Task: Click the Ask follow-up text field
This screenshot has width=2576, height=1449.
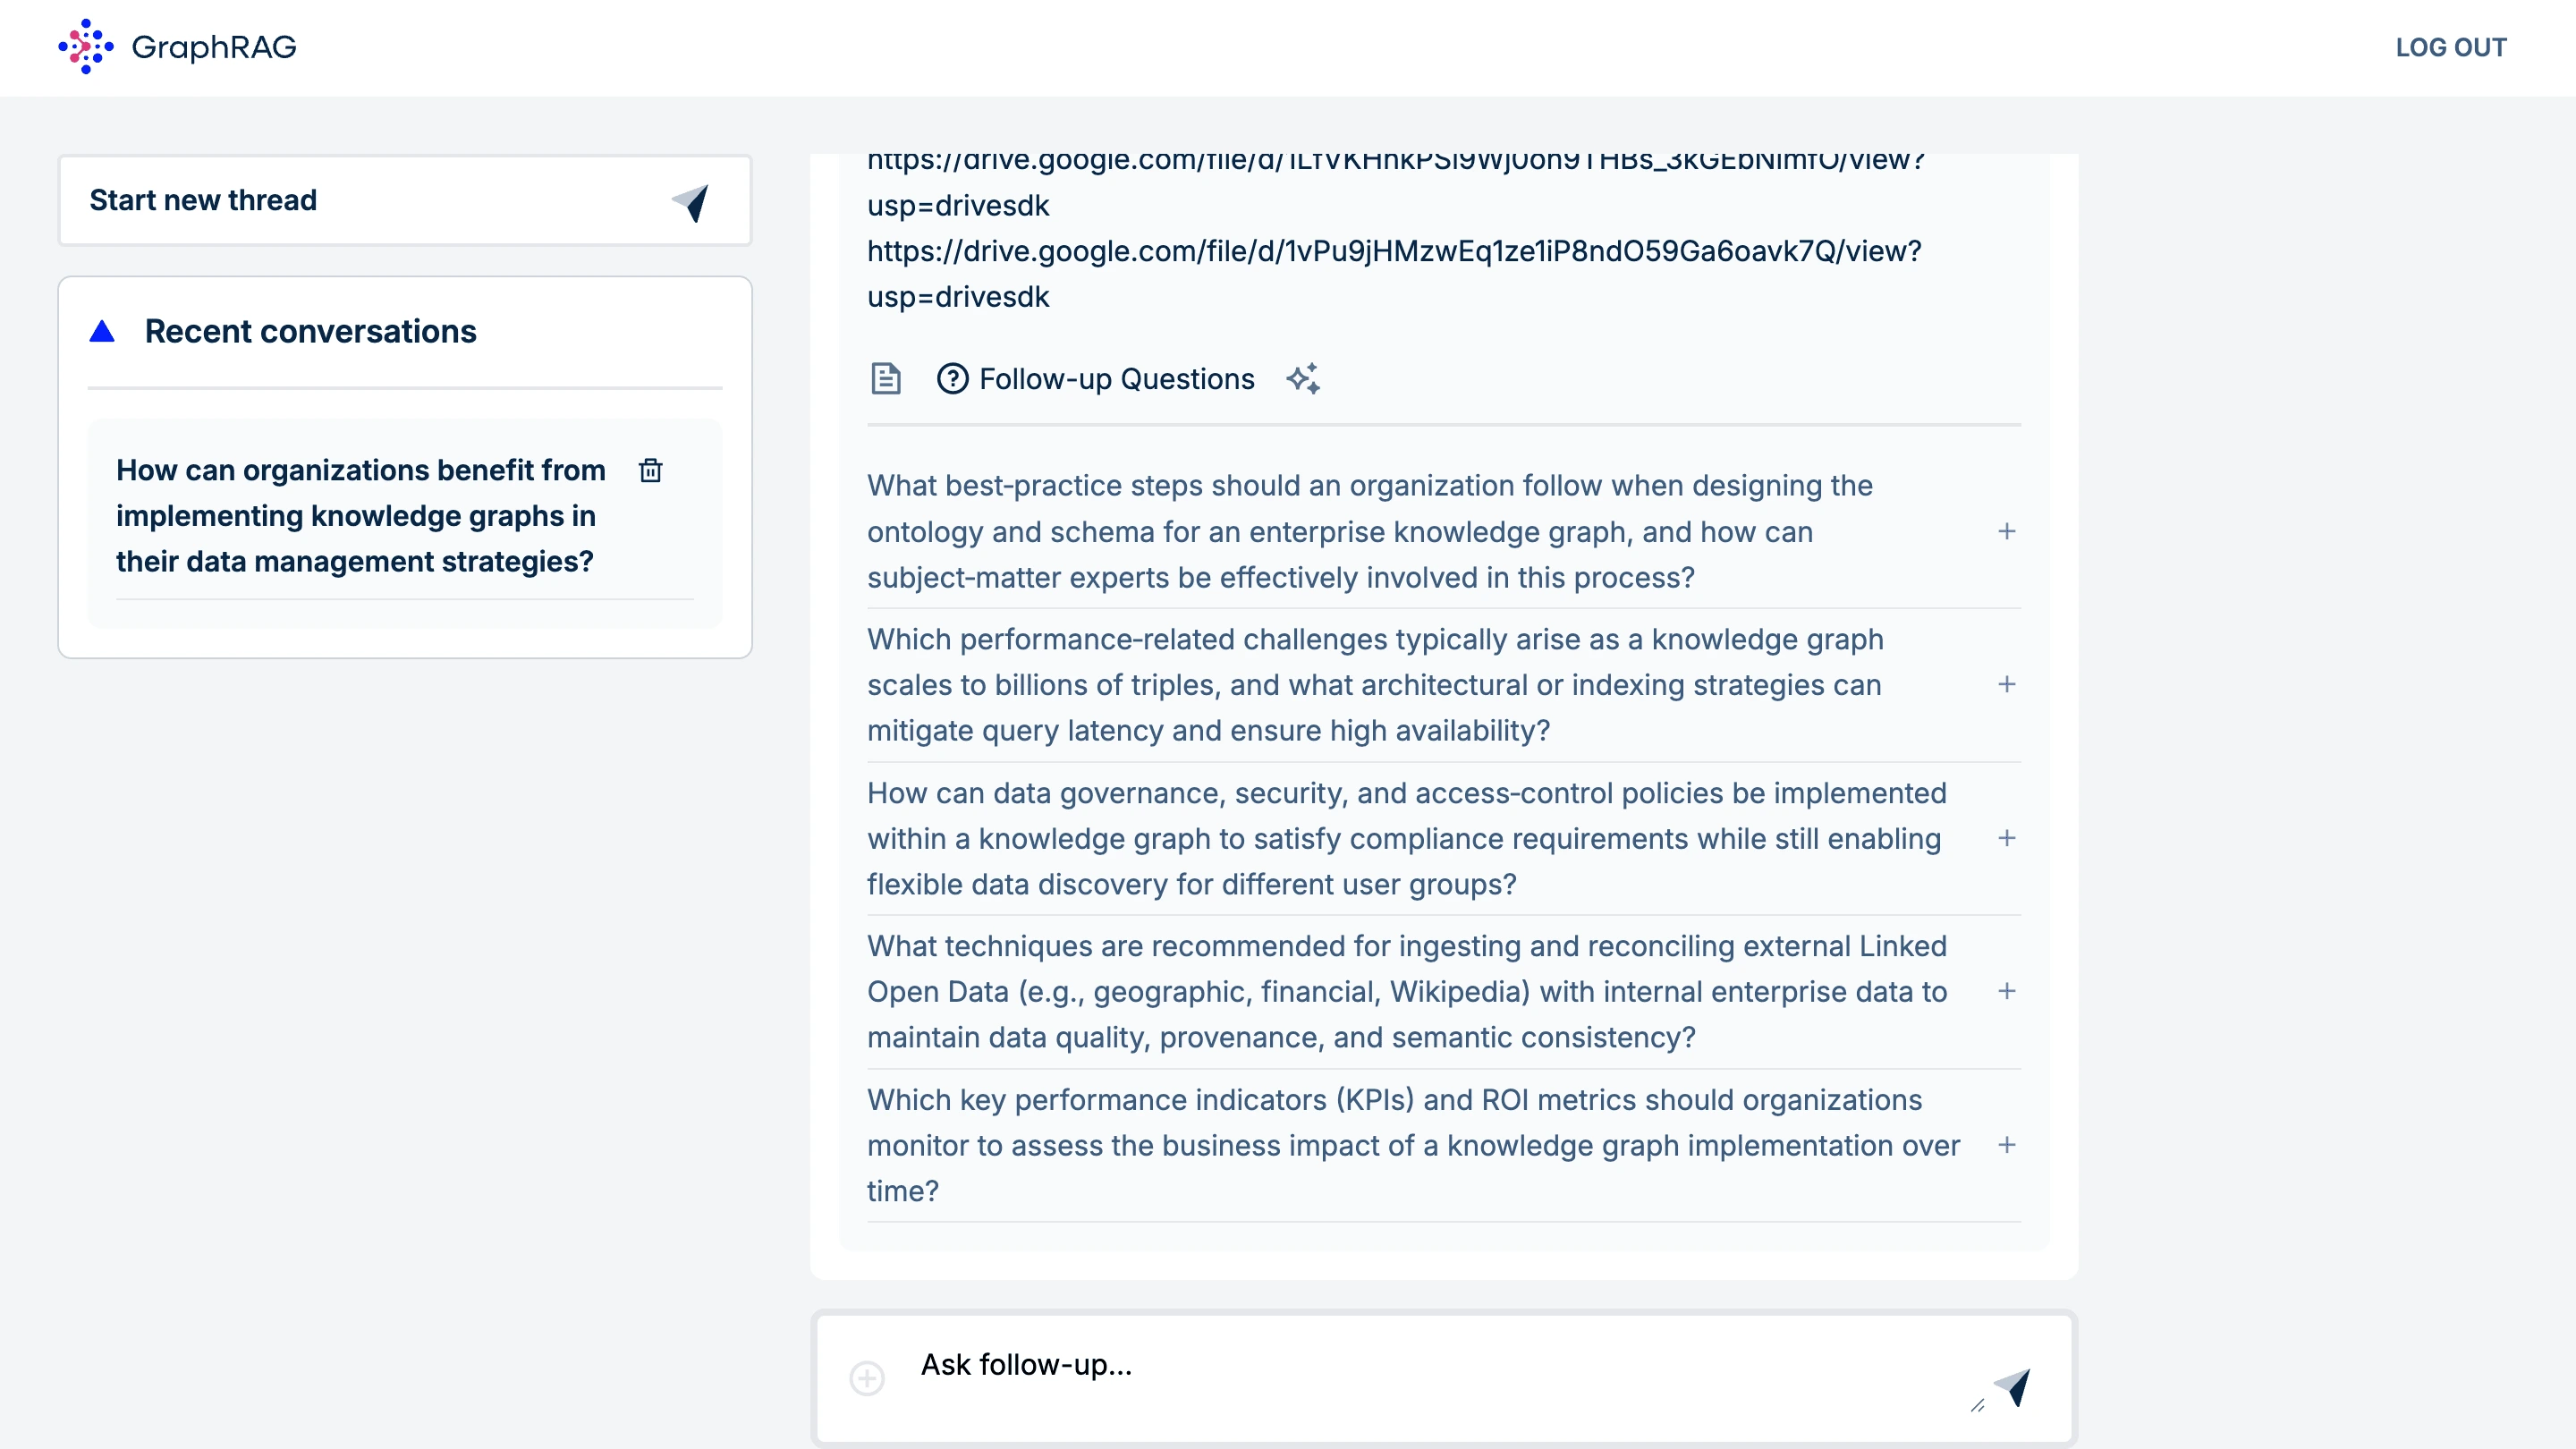Action: tap(1400, 1366)
